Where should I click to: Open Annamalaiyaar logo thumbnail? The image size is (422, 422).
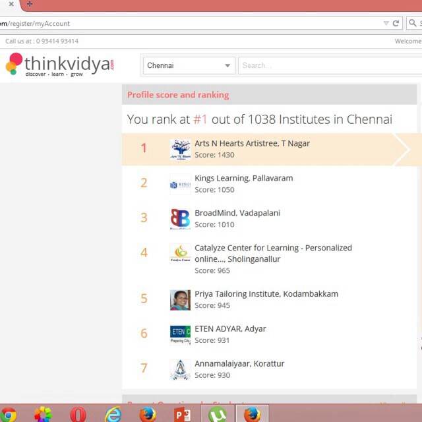point(180,369)
